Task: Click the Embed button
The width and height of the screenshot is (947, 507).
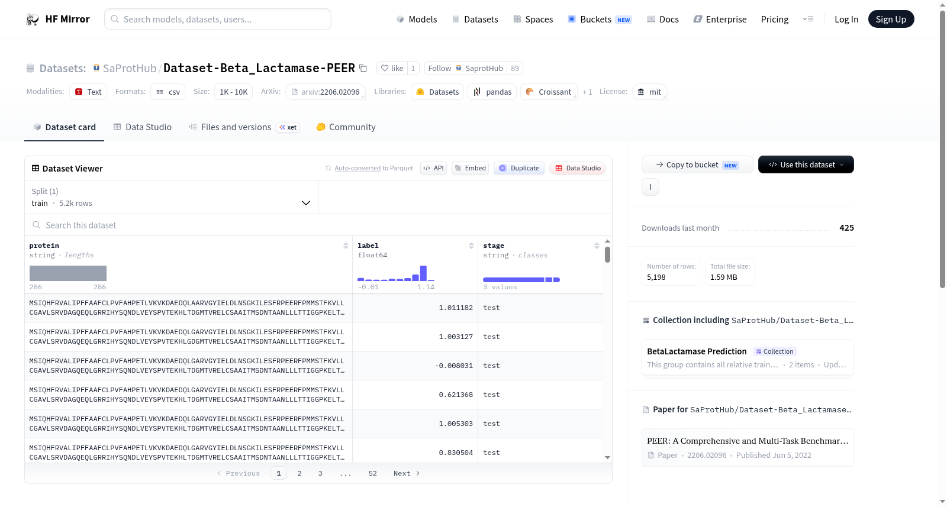Action: [471, 169]
